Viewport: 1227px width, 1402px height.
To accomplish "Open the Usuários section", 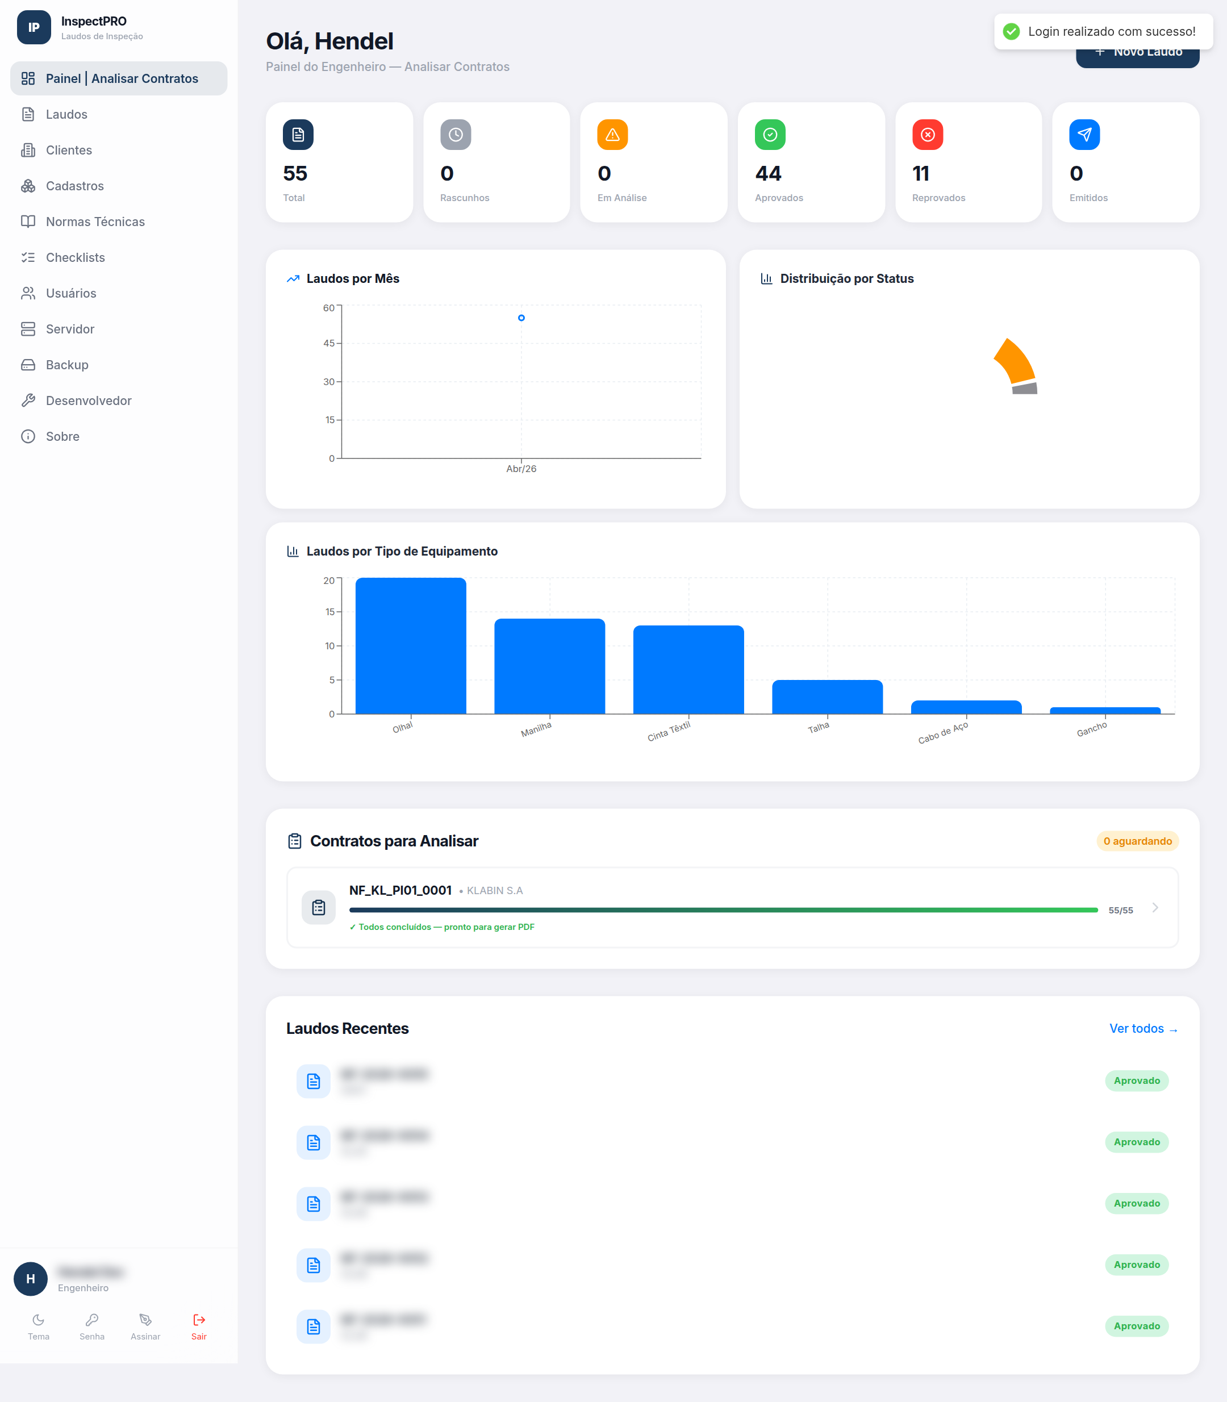I will click(x=71, y=293).
